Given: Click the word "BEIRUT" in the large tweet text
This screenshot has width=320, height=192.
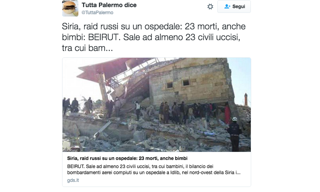Looking at the screenshot, I should [x=103, y=37].
